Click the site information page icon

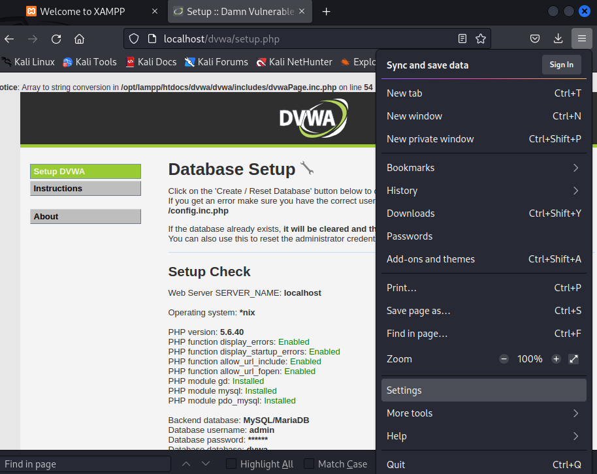click(x=152, y=39)
